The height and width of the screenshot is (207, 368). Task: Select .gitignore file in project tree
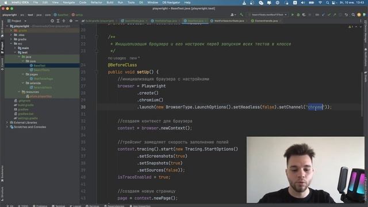(x=24, y=101)
